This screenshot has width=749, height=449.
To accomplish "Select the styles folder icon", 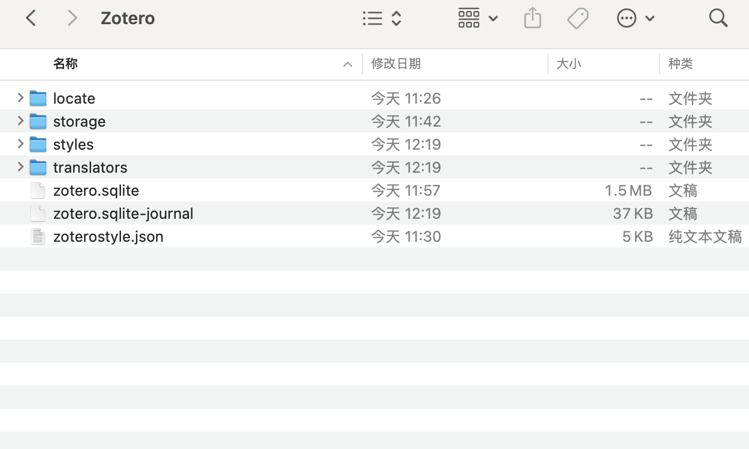I will (x=38, y=144).
